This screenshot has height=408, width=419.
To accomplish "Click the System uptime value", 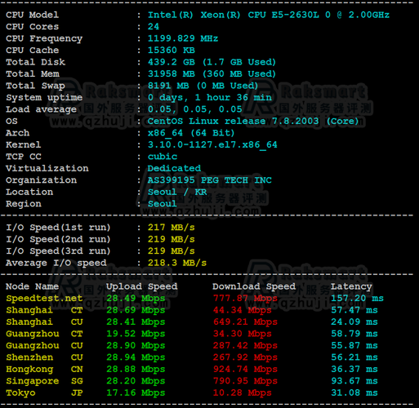I will coord(210,97).
